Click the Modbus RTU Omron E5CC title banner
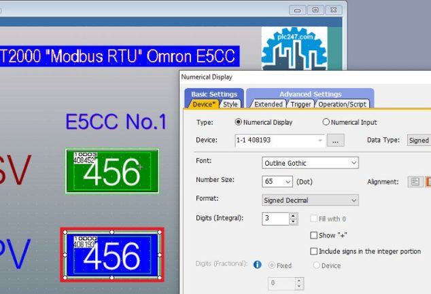The height and width of the screenshot is (294, 431). (120, 56)
